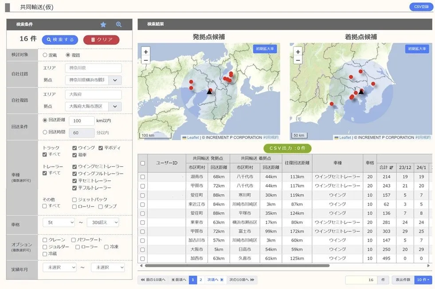Enable the ジェットパック checkbox

[75, 200]
